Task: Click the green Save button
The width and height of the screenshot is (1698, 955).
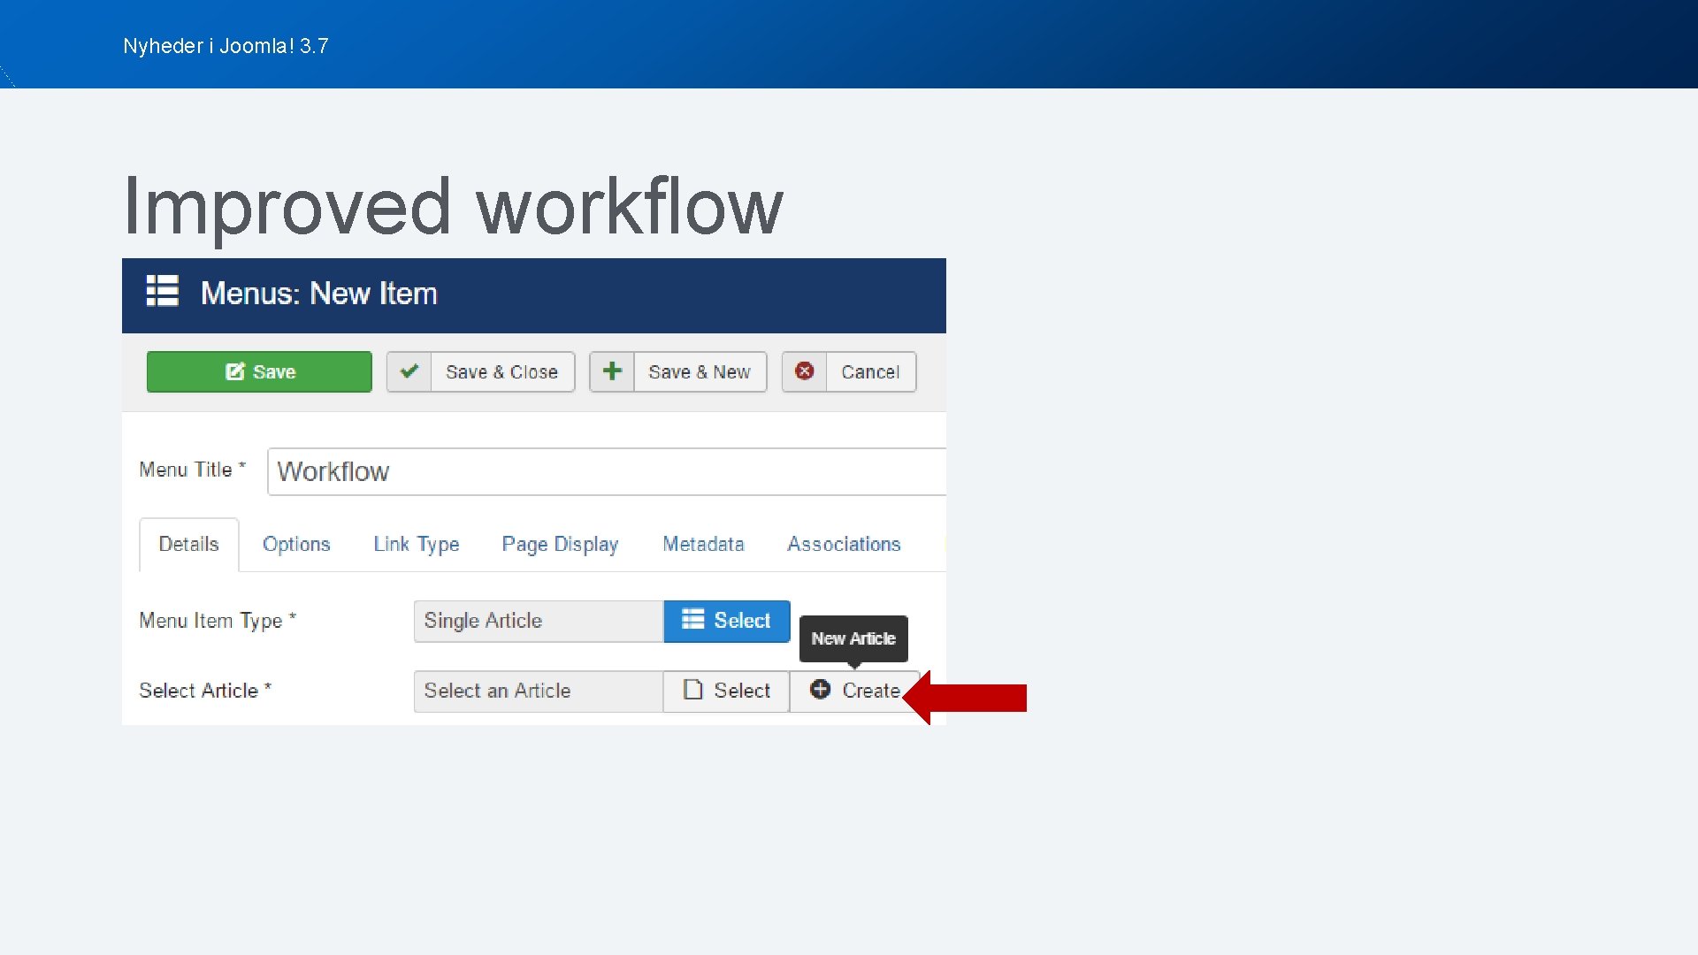Action: (x=259, y=371)
